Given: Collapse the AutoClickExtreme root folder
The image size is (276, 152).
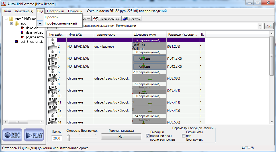Looking at the screenshot, I should click(6, 19).
